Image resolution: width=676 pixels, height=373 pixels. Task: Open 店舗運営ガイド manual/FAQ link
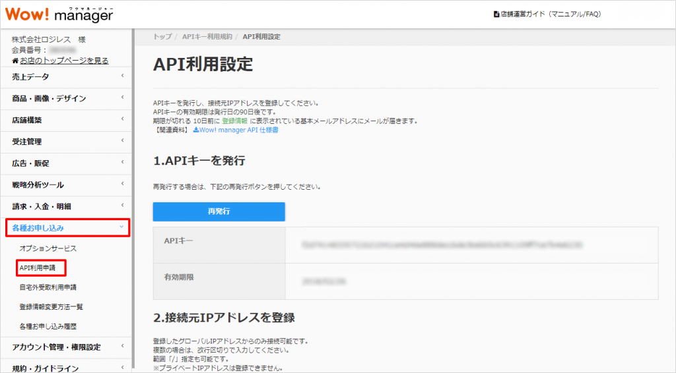tap(547, 14)
